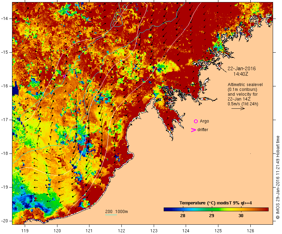The width and height of the screenshot is (282, 234).
Task: Click the "drifter" legend label
Action: pos(203,130)
